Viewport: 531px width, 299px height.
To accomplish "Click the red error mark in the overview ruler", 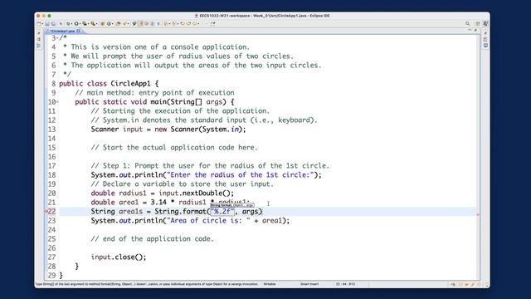I will coord(478,214).
